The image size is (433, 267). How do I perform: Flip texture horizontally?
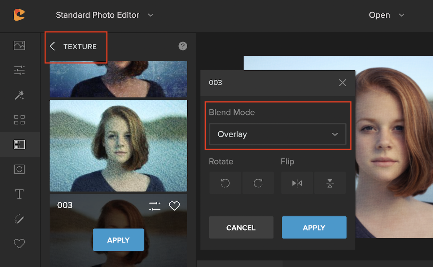coord(297,183)
